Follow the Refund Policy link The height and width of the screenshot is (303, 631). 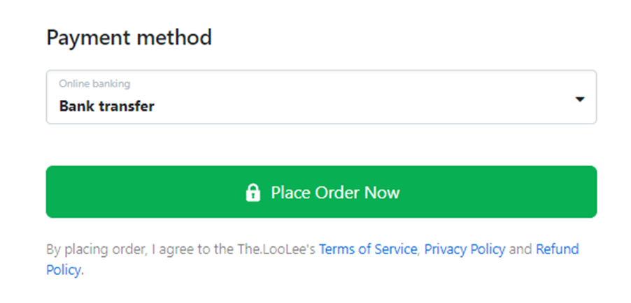click(557, 249)
